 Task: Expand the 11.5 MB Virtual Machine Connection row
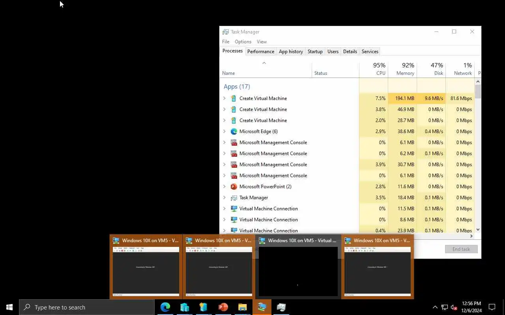224,209
